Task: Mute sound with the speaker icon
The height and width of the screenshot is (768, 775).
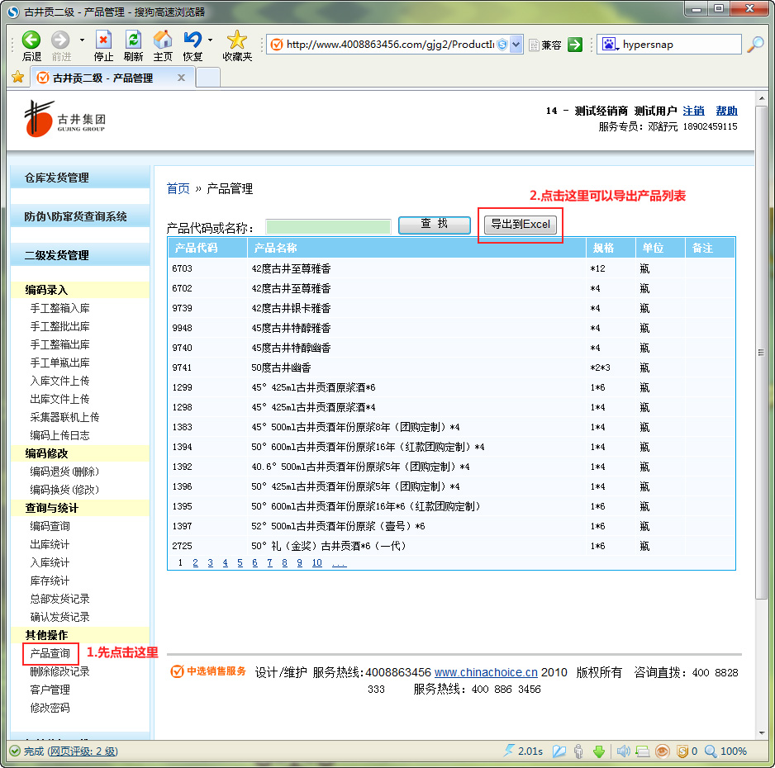Action: tap(623, 751)
